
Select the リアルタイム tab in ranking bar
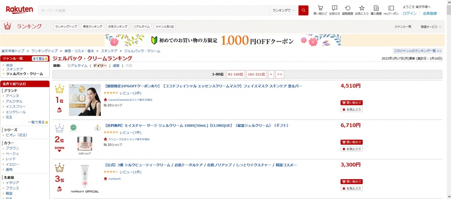click(x=141, y=27)
